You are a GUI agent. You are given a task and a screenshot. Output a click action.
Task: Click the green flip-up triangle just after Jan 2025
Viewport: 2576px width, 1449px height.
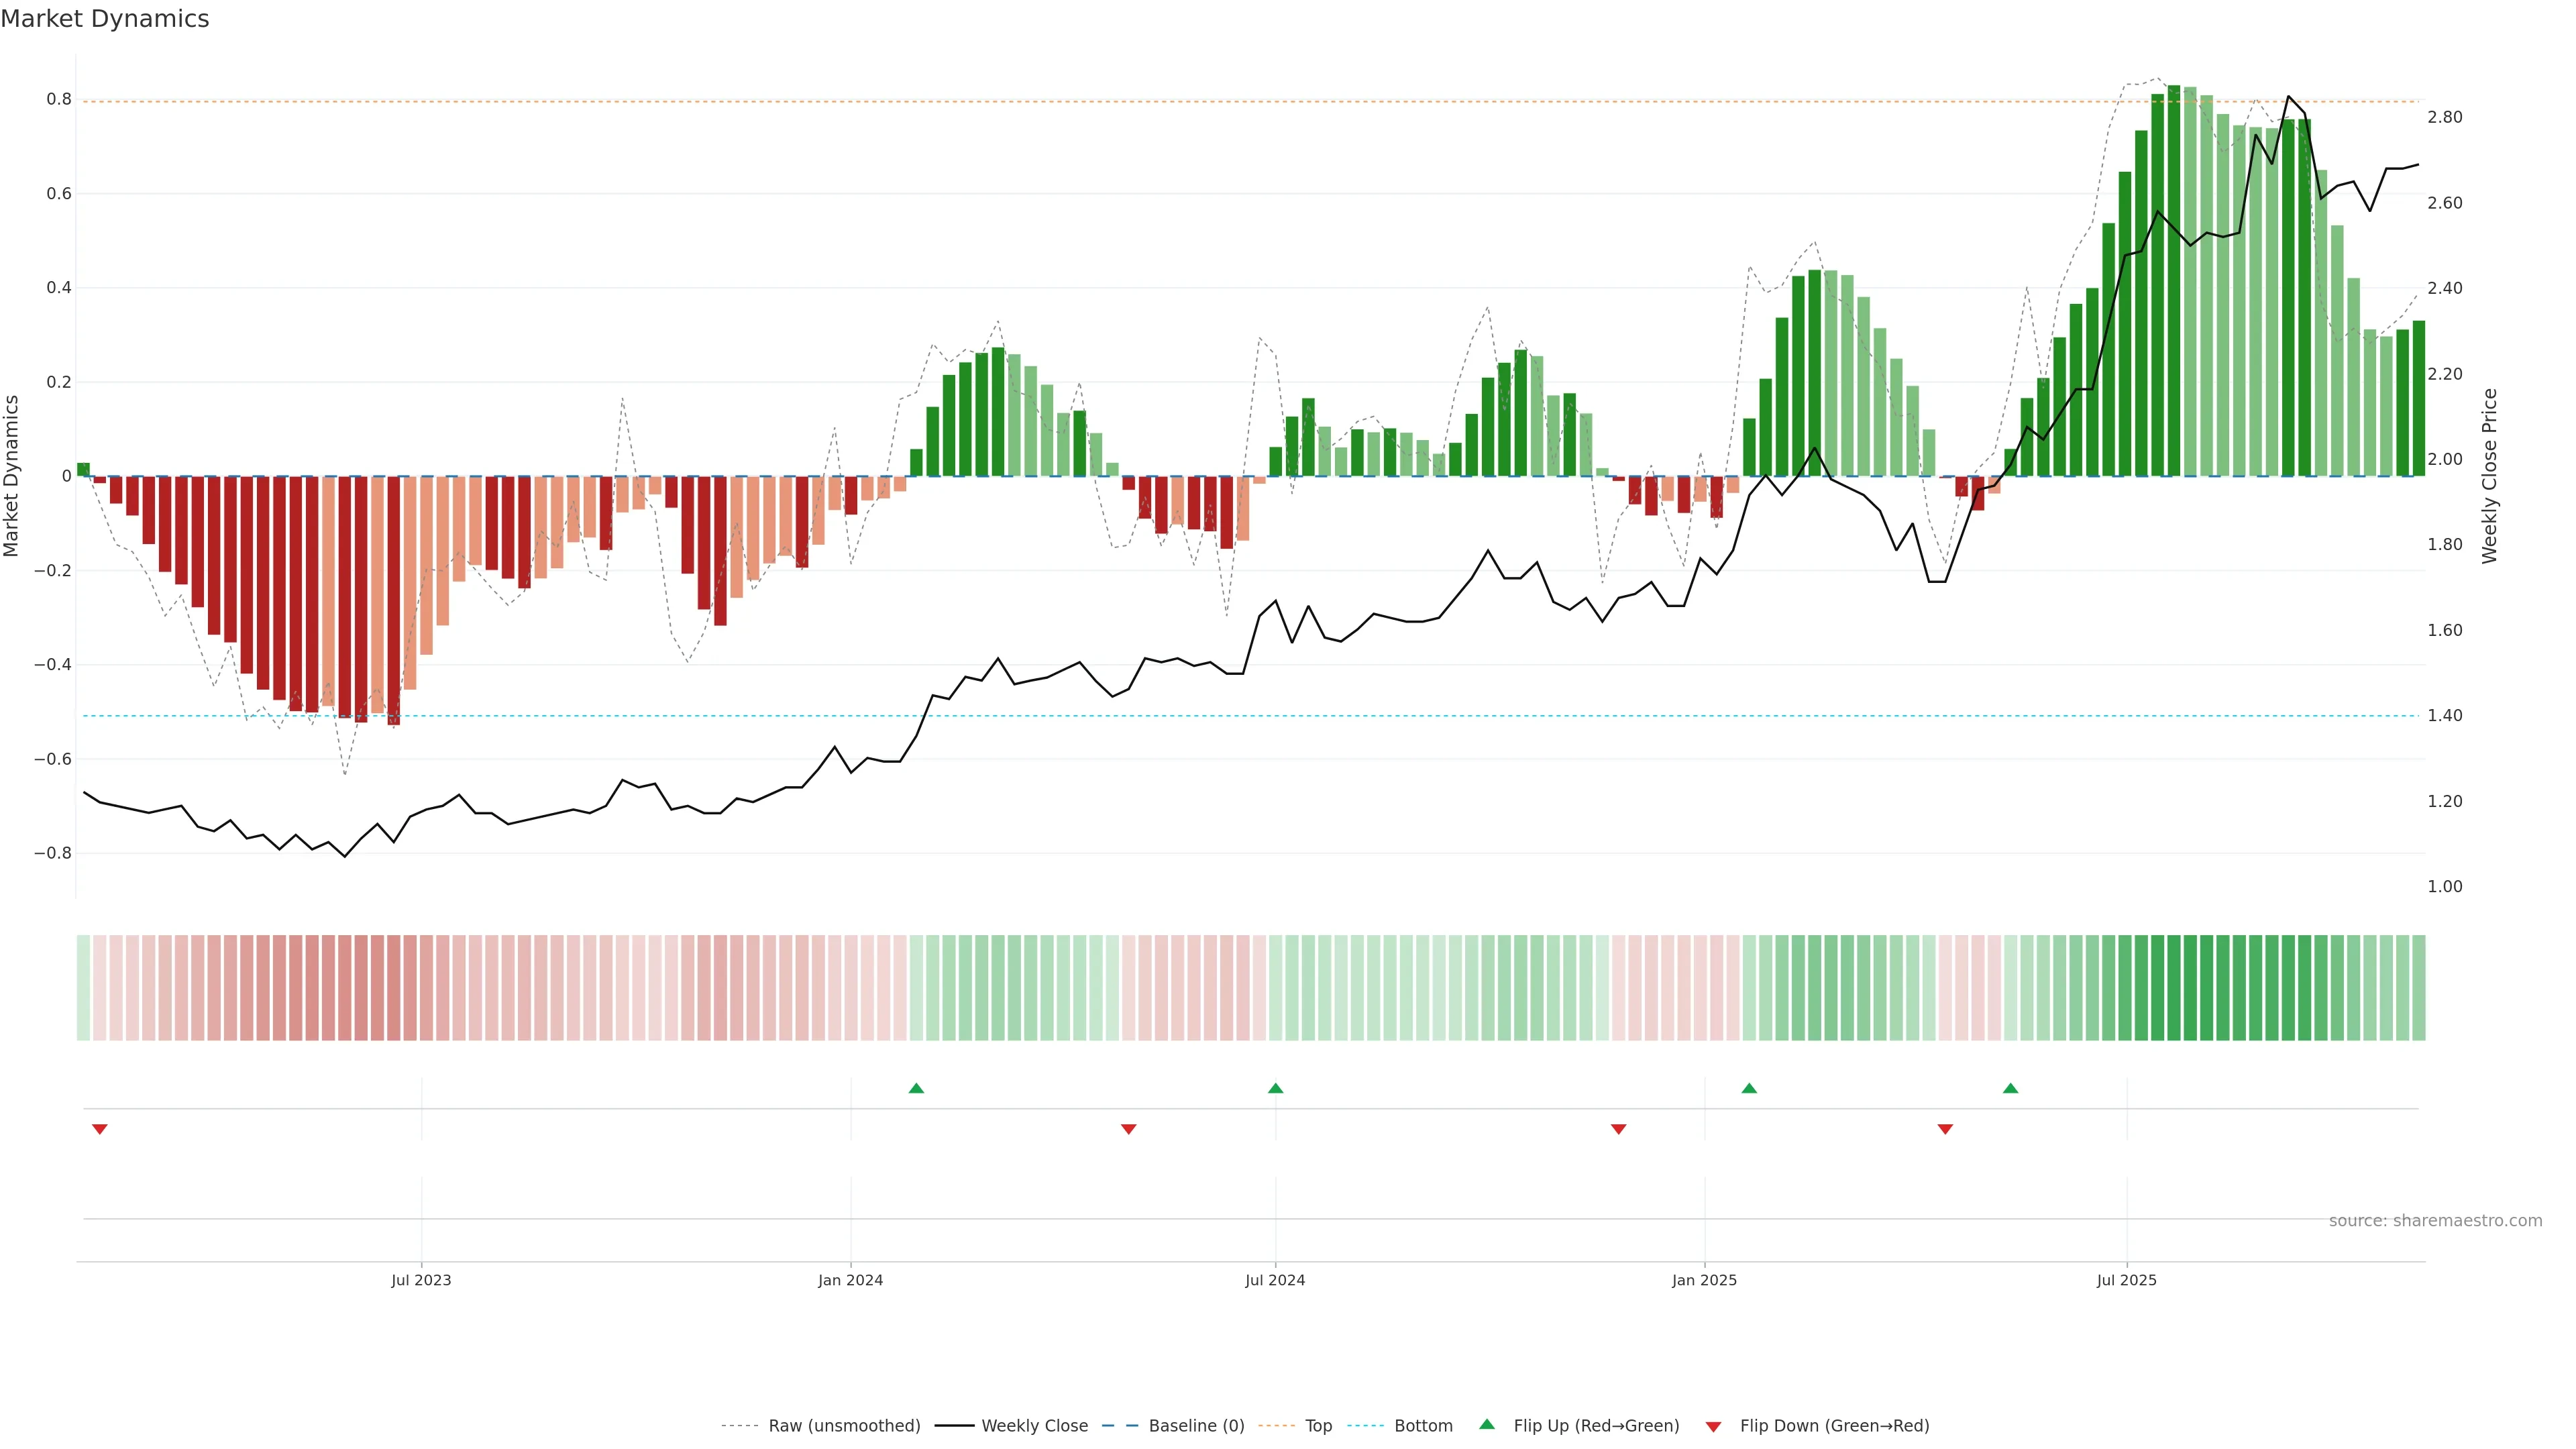click(1749, 1088)
